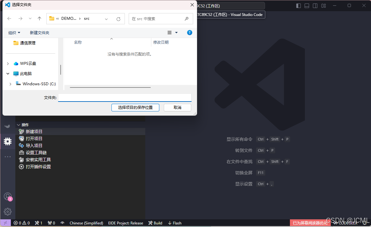This screenshot has height=227, width=371.
Task: Go up one folder level
Action: tap(39, 19)
